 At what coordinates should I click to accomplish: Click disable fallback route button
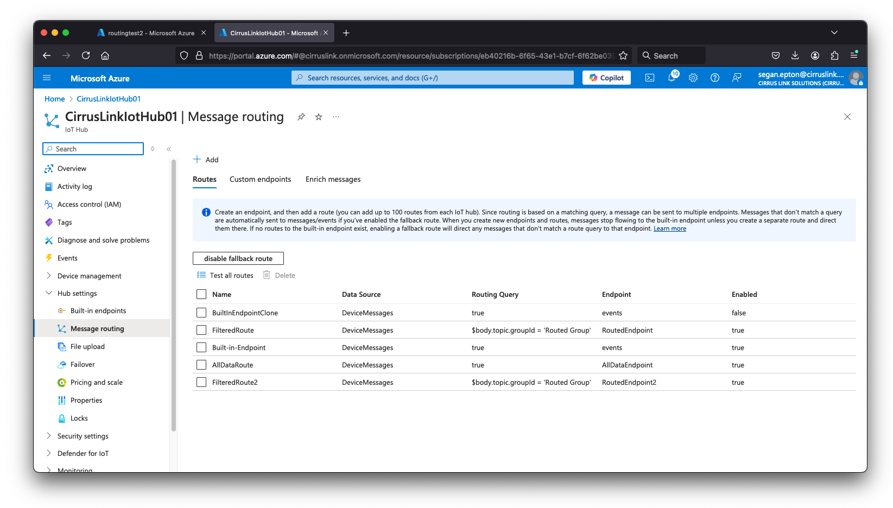click(x=238, y=259)
